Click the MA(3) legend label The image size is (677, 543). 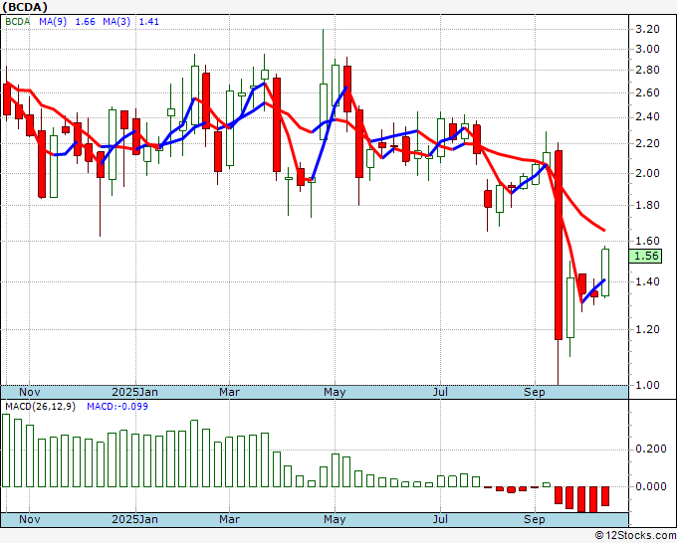point(116,22)
